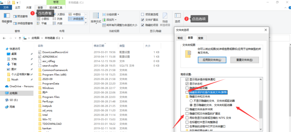291x132 pixels.
Task: Click the advanced settings list scrollbar
Action: pyautogui.click(x=261, y=110)
